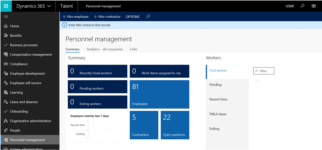Select the Recent hires tab
322x150 pixels.
[x=227, y=99]
